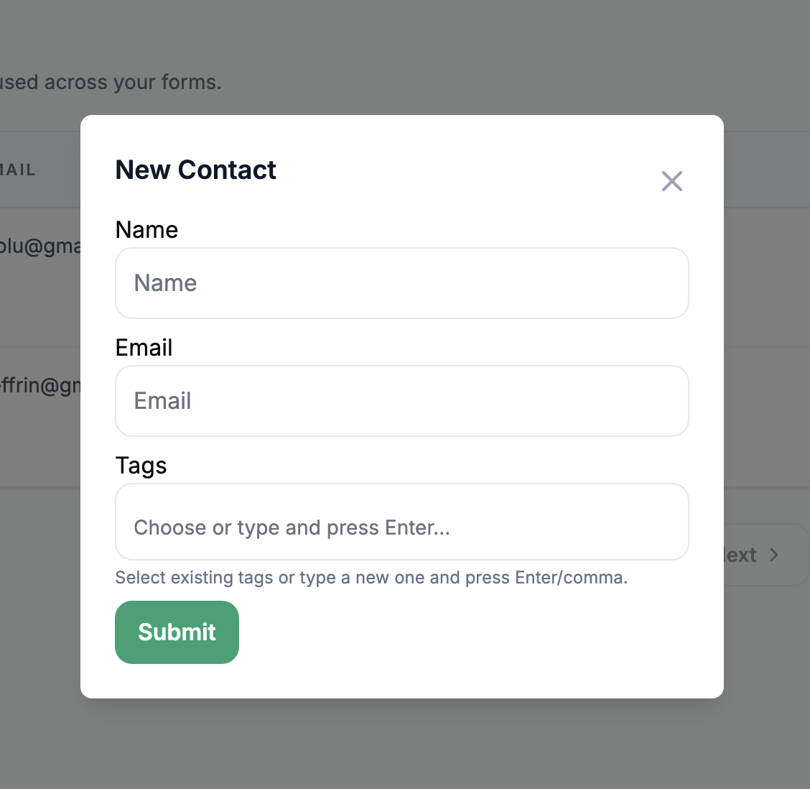Viewport: 810px width, 789px height.
Task: Focus the Name input field
Action: (402, 283)
